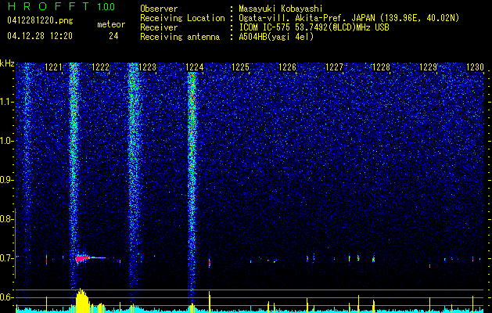Viewport: 492px width, 313px height.
Task: Click the 0.9 kHz axis label
Action: 6,180
